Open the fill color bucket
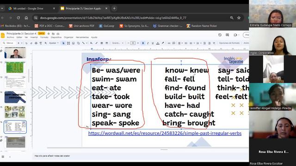Viewport: 296px width, 166px height. pos(92,43)
